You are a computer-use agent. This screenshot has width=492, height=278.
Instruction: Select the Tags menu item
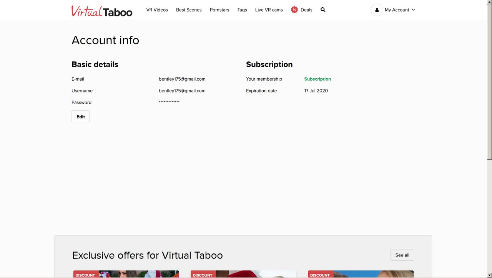[242, 10]
